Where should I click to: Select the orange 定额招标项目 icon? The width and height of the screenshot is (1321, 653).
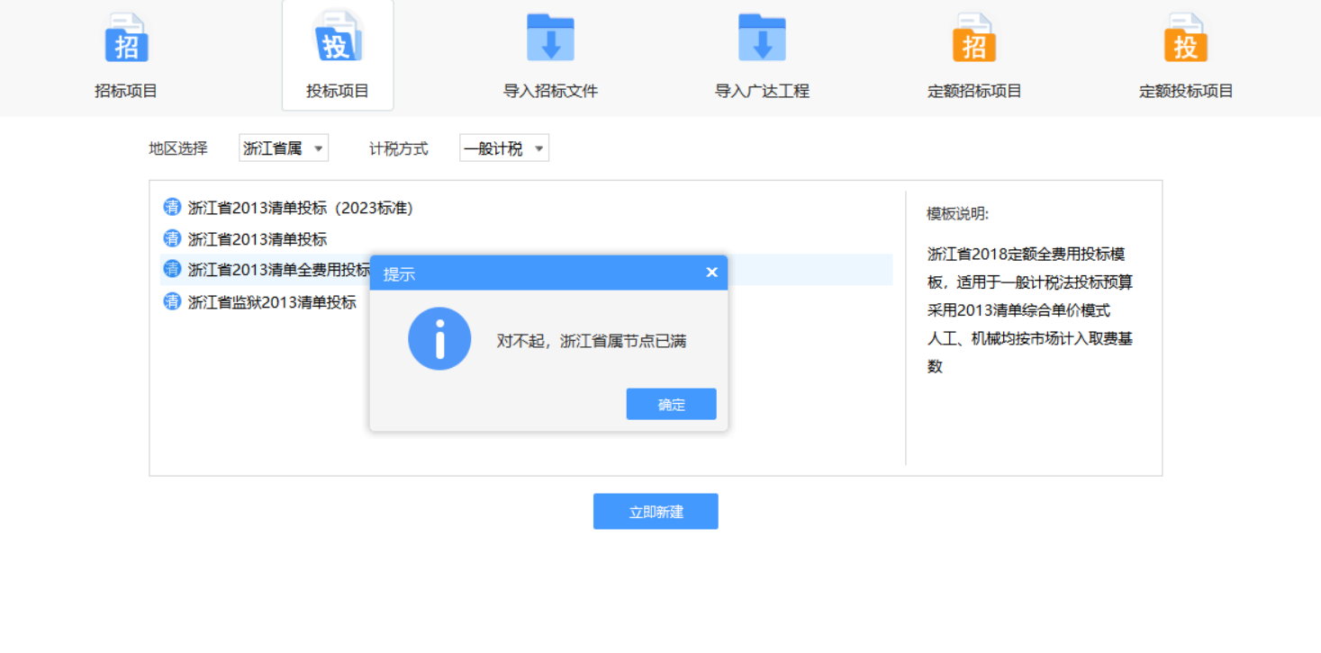point(974,38)
